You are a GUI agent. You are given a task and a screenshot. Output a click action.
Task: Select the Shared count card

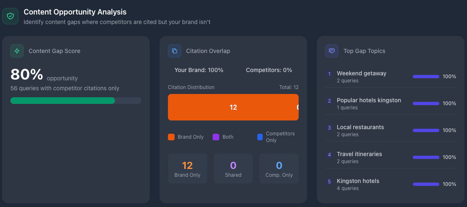pyautogui.click(x=233, y=168)
